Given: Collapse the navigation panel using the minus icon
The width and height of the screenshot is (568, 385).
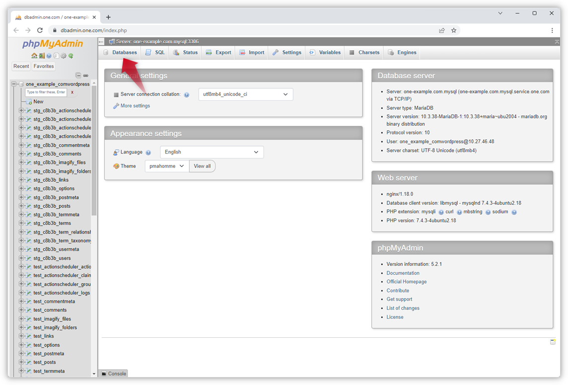Looking at the screenshot, I should click(x=78, y=76).
